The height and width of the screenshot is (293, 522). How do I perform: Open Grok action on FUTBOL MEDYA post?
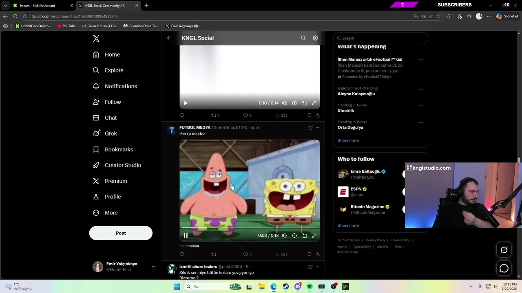pos(310,128)
